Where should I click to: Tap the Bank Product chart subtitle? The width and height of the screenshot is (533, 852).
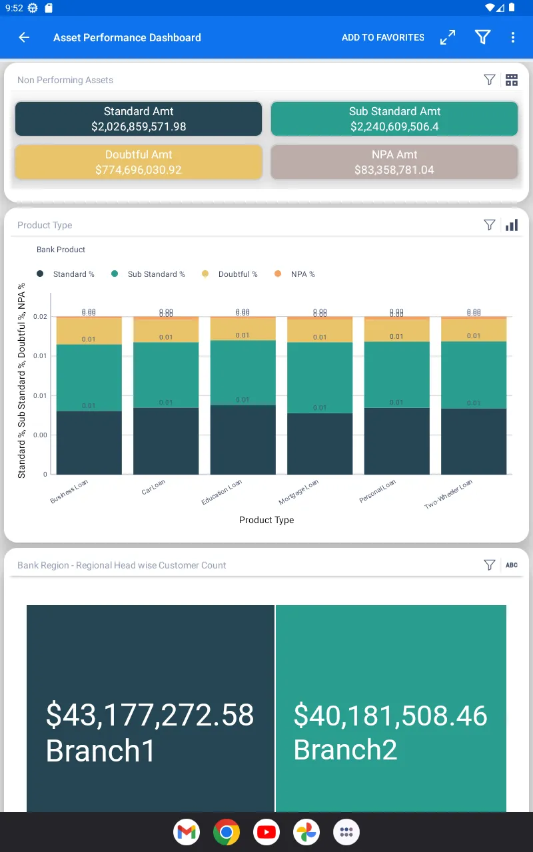click(61, 250)
